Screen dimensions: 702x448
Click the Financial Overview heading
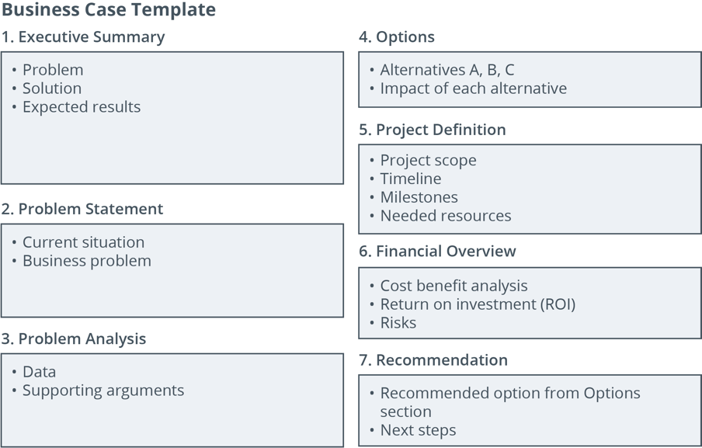click(x=437, y=251)
